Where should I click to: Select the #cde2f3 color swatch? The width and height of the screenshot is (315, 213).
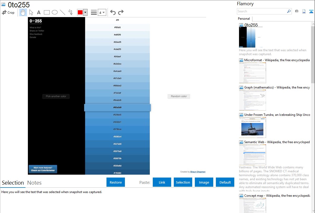pyautogui.click(x=117, y=49)
